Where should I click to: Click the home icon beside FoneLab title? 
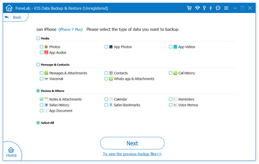[9, 8]
